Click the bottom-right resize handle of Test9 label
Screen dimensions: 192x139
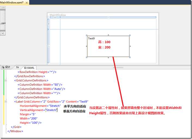tap(130, 57)
